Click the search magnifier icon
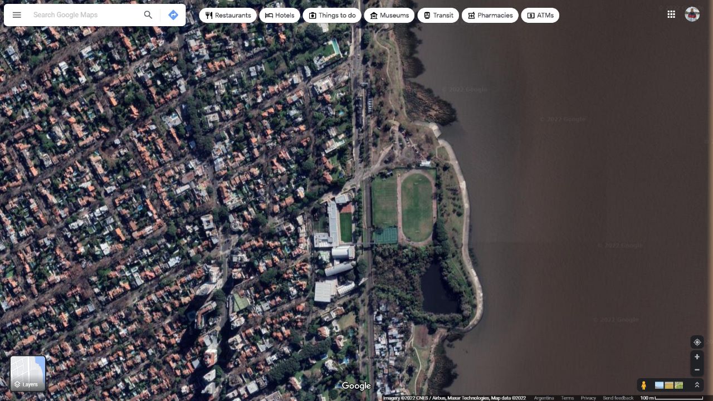This screenshot has height=401, width=713. click(x=148, y=15)
